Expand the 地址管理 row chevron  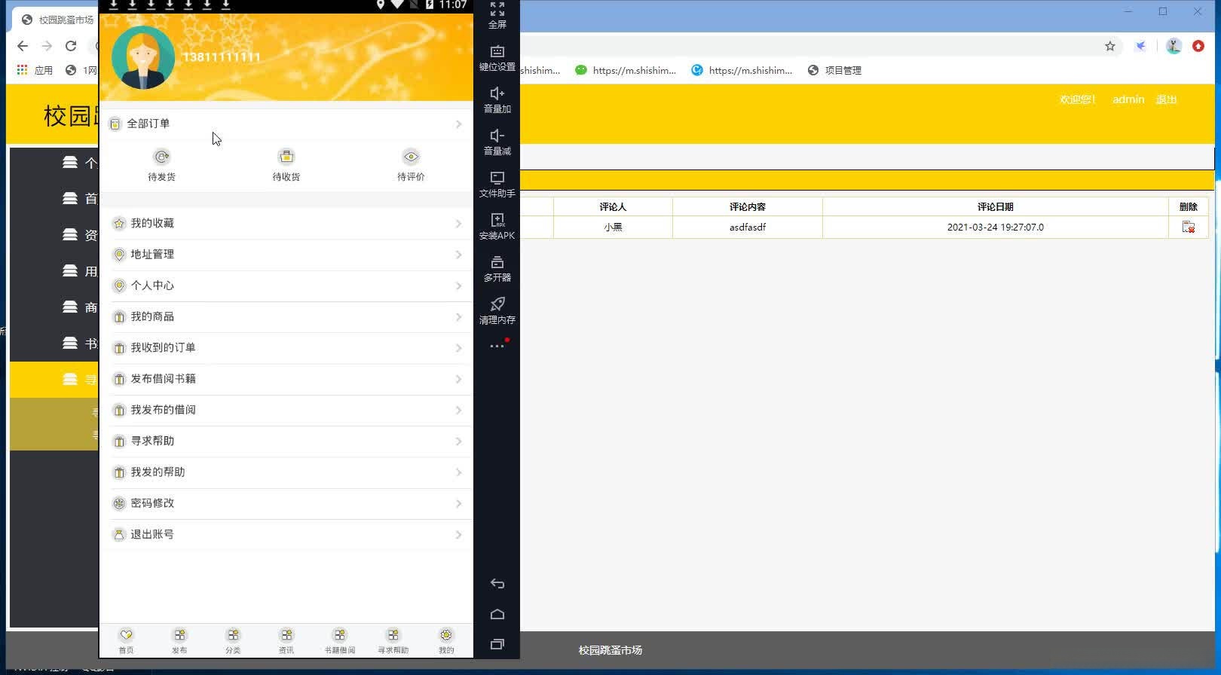(x=458, y=255)
